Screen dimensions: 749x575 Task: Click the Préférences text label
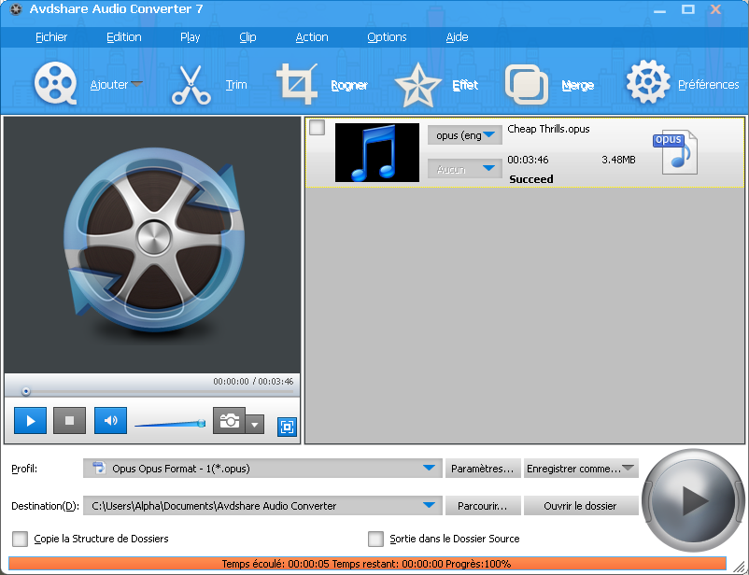[x=709, y=85]
